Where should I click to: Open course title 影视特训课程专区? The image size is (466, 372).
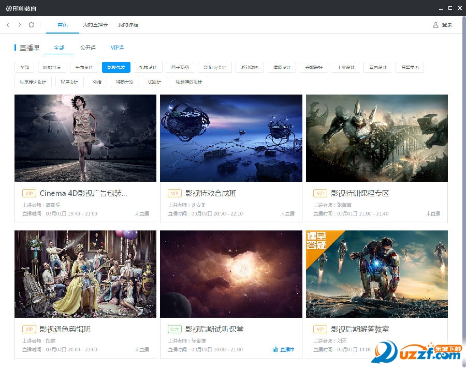click(x=360, y=193)
